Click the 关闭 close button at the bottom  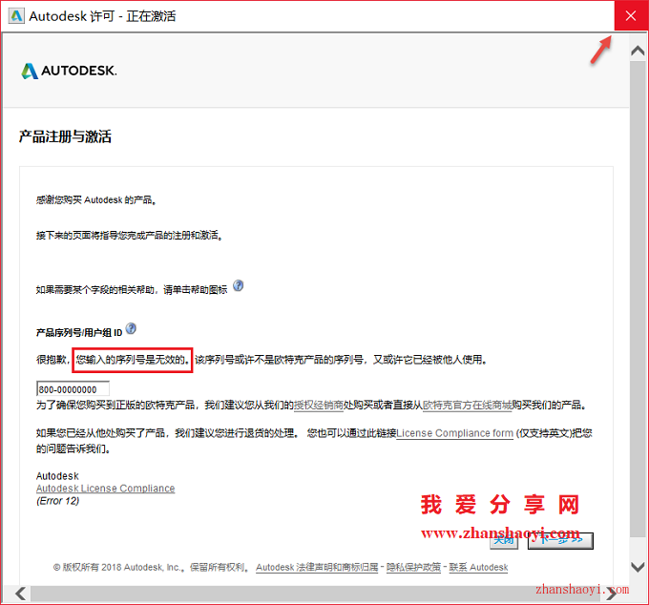click(504, 540)
